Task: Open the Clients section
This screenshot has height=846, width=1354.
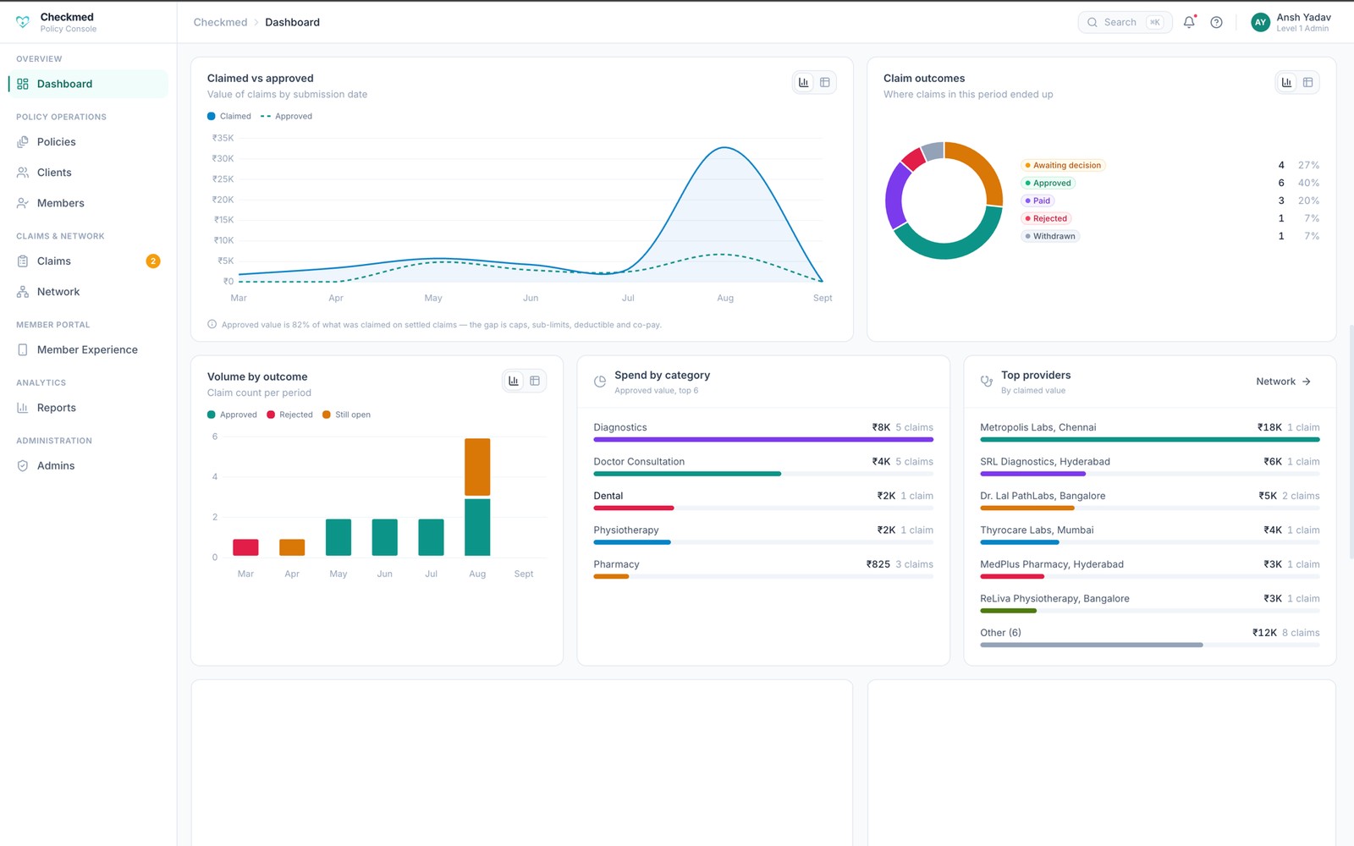Action: tap(88, 173)
